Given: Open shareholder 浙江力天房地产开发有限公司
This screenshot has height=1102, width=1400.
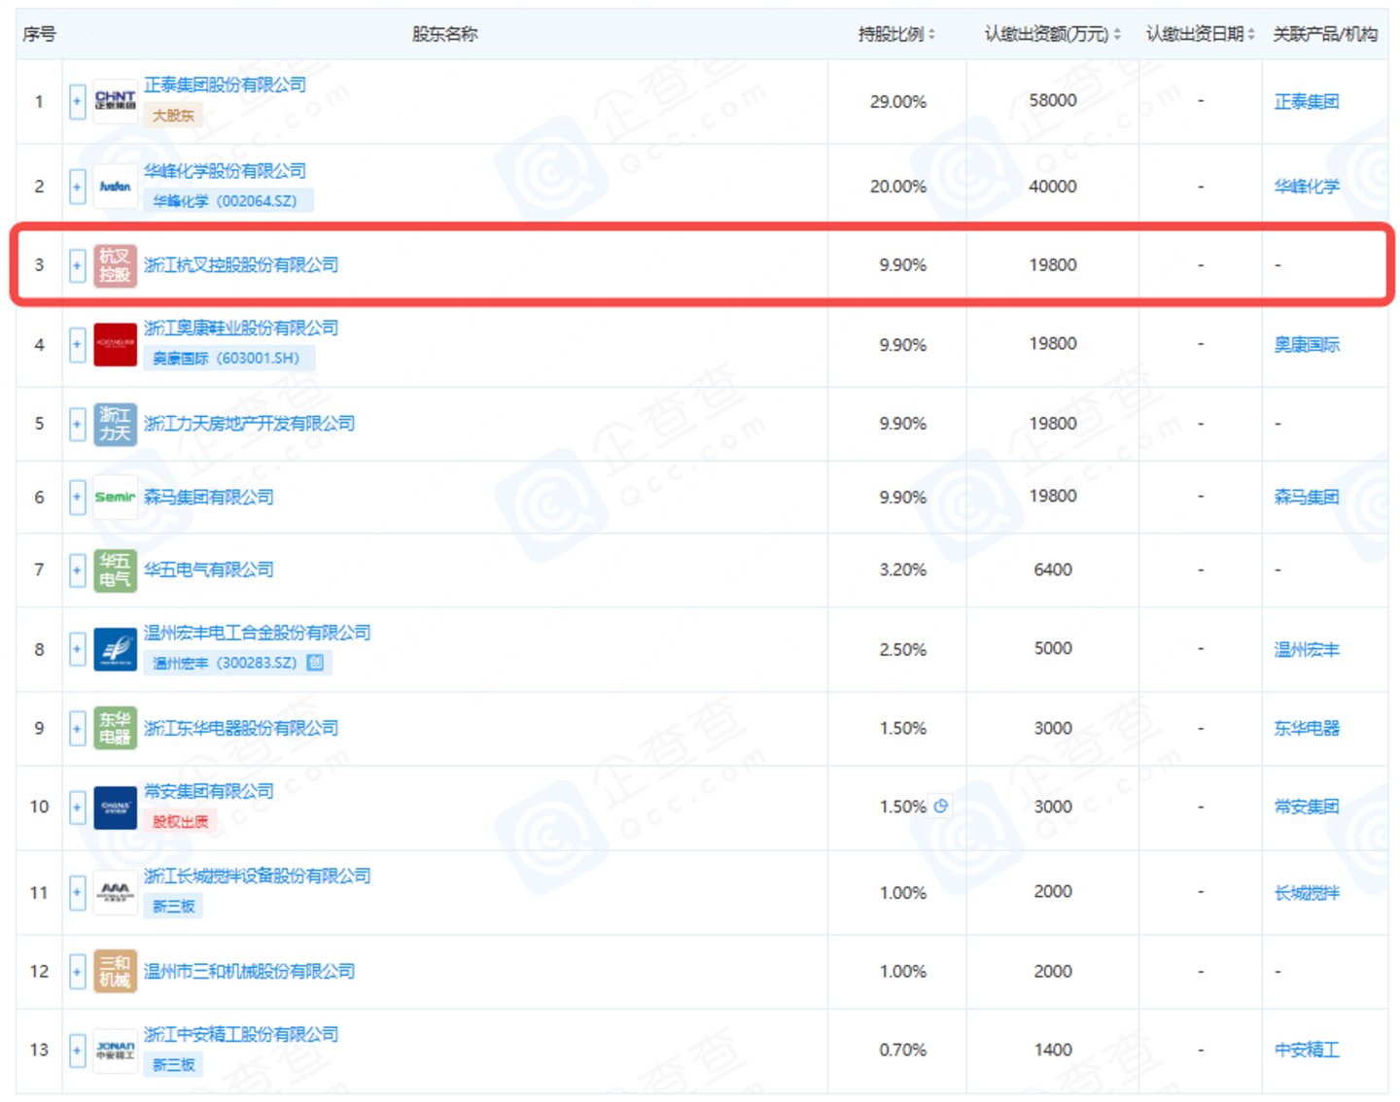Looking at the screenshot, I should [x=249, y=424].
